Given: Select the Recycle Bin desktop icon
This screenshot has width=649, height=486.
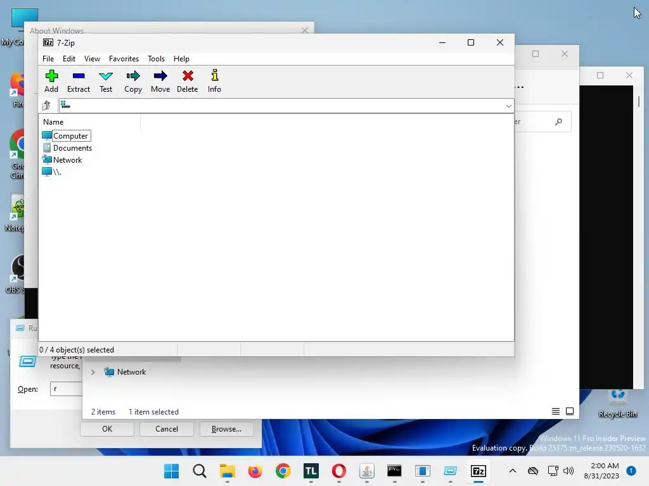Looking at the screenshot, I should click(617, 404).
